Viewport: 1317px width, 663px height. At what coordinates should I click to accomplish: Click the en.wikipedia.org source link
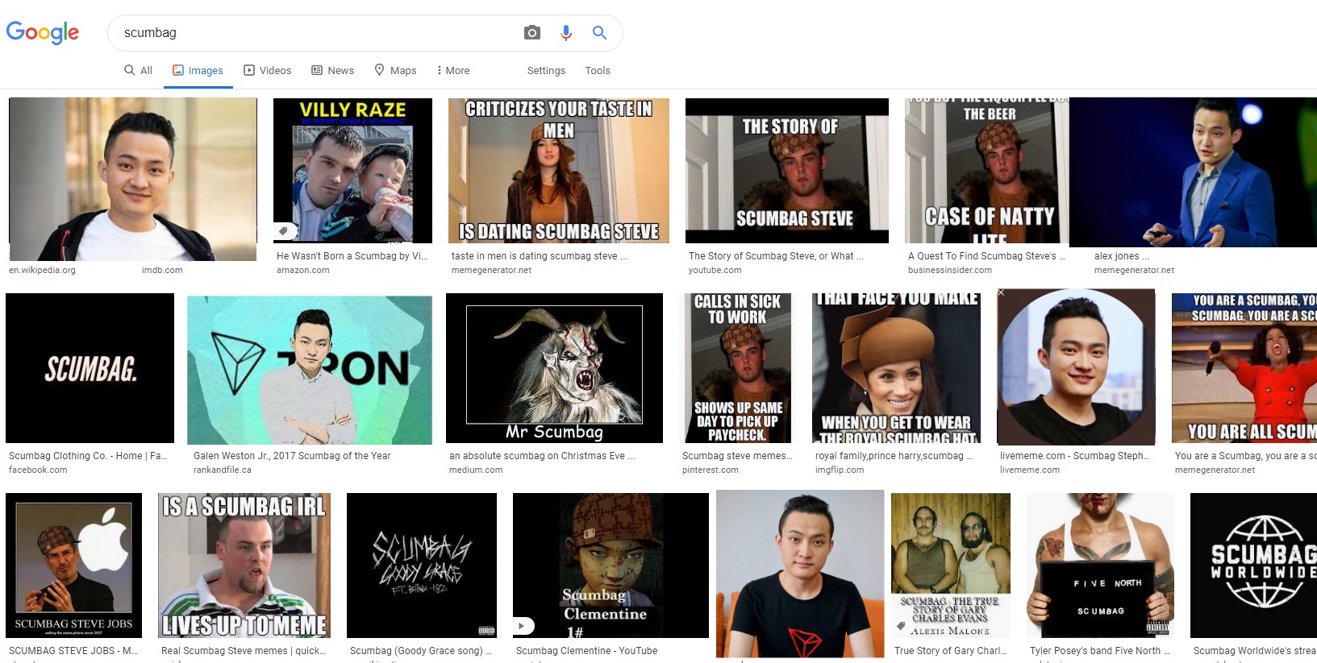[42, 270]
